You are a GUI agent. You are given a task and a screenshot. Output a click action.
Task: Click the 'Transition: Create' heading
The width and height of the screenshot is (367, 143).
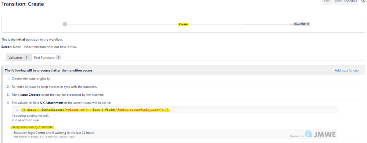coord(23,4)
